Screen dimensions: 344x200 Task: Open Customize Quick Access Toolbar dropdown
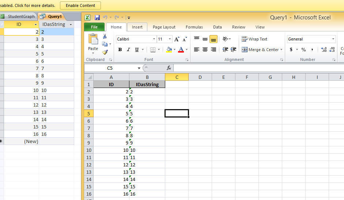[x=129, y=18]
